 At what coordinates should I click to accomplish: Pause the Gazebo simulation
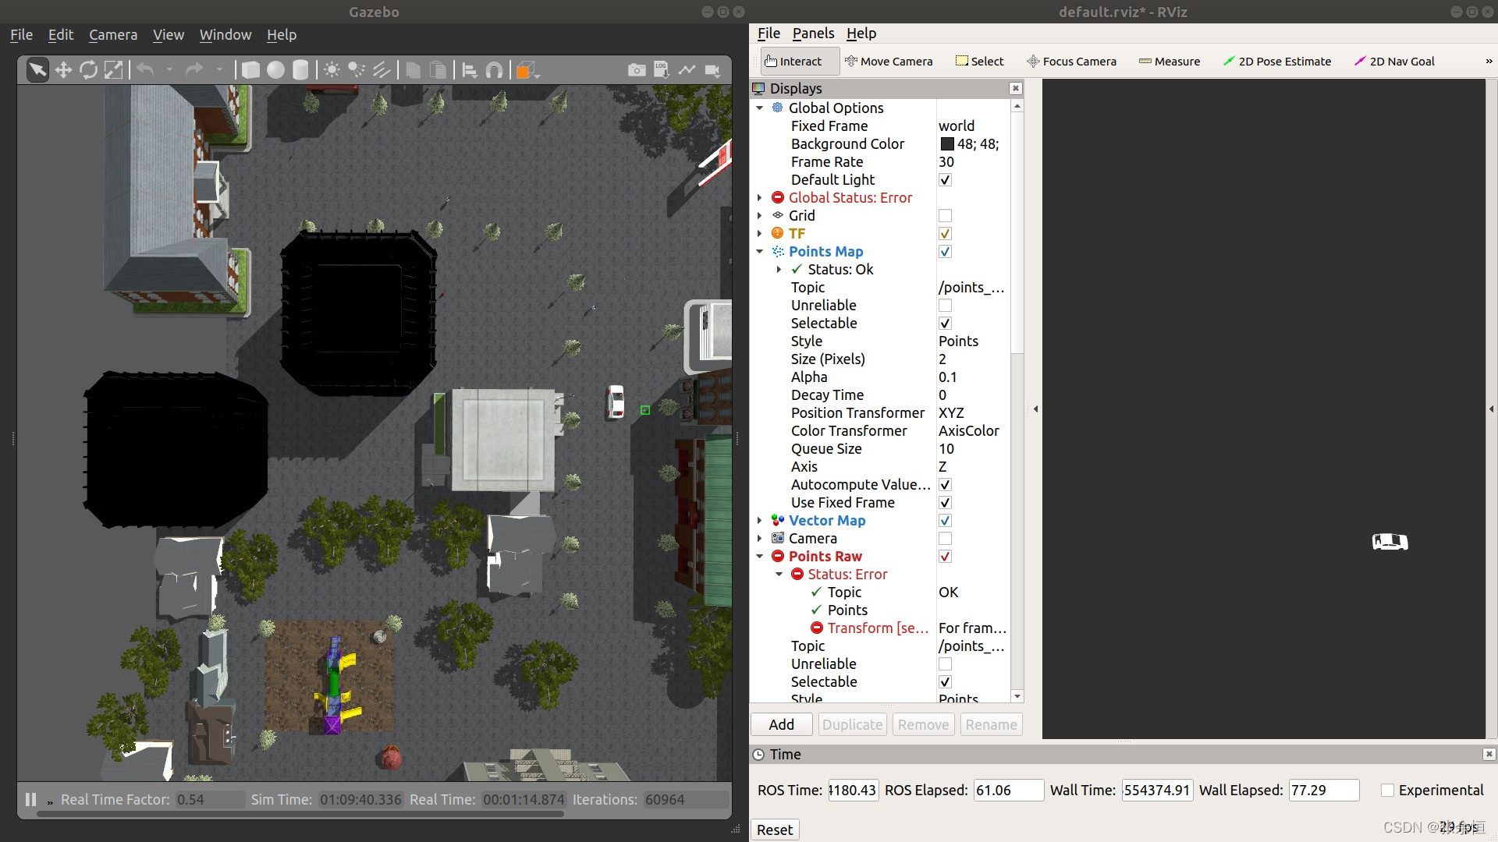click(x=30, y=799)
